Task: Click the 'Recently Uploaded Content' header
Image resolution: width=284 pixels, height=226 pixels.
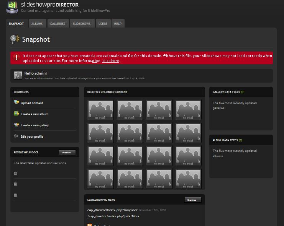Action: coord(107,92)
